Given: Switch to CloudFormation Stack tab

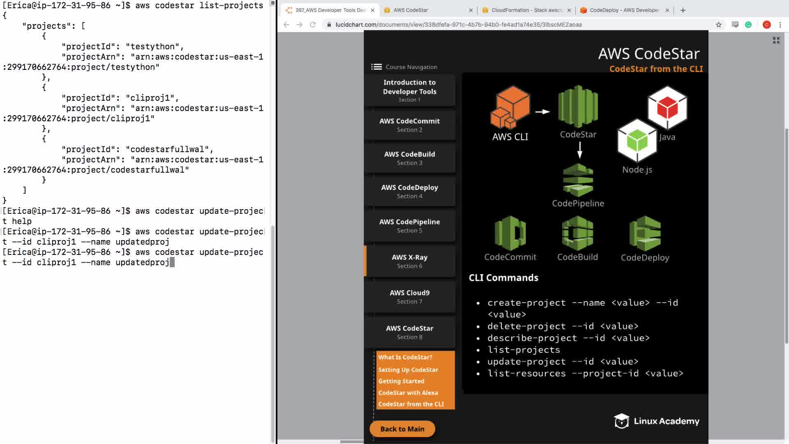Looking at the screenshot, I should [526, 10].
